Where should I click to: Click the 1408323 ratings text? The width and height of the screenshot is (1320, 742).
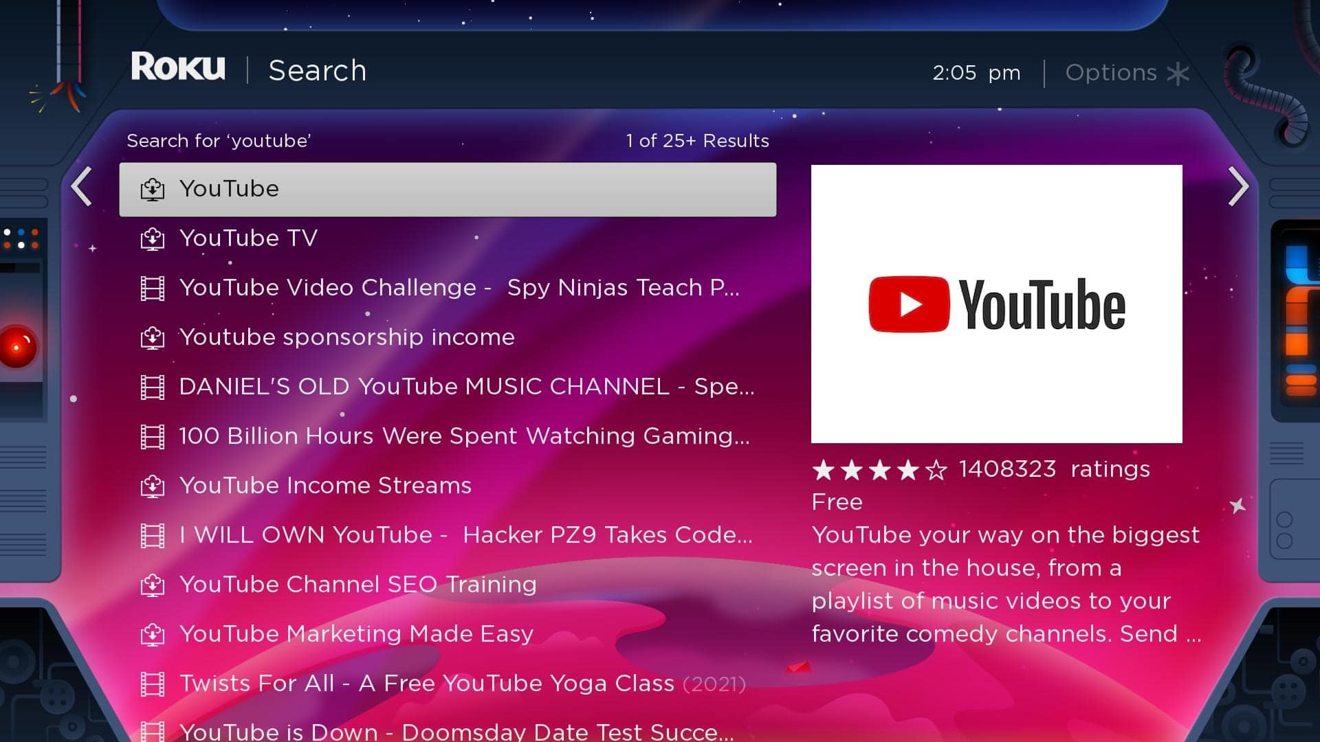coord(1055,469)
